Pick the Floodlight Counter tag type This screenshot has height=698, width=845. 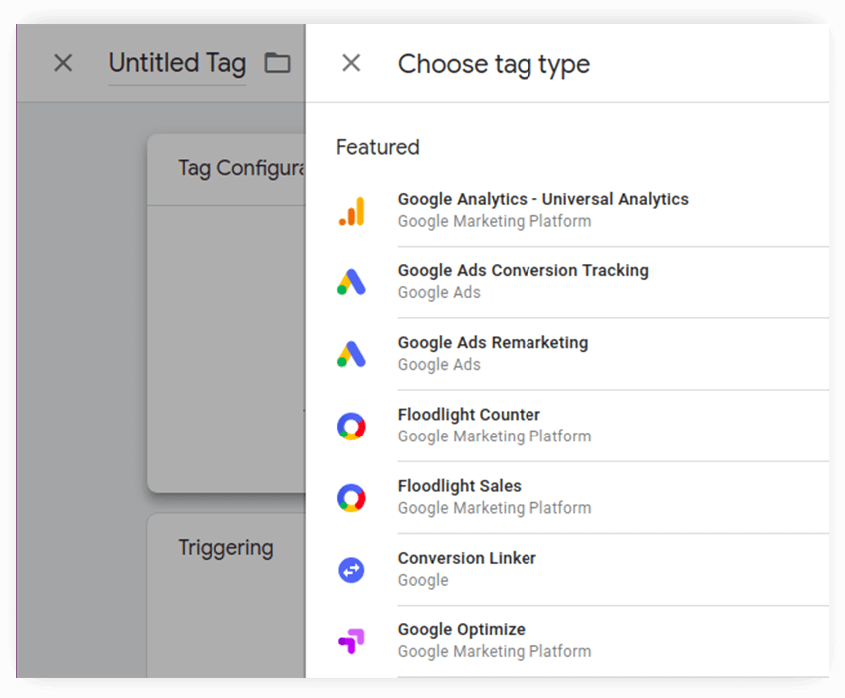point(469,424)
